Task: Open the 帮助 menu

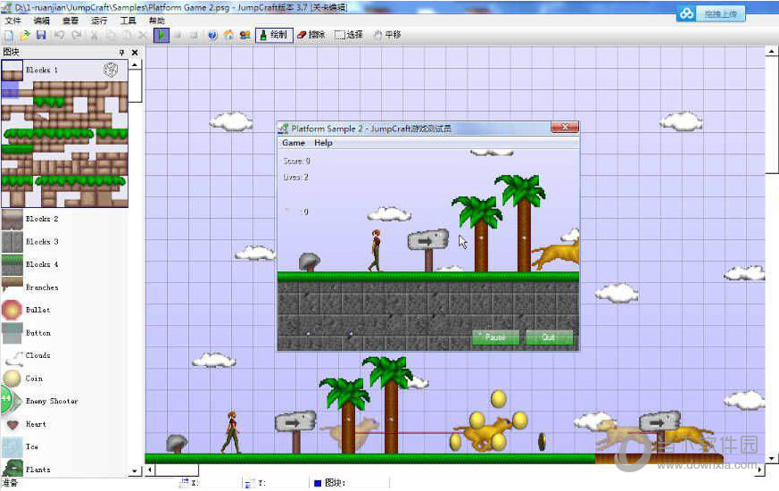Action: (157, 21)
